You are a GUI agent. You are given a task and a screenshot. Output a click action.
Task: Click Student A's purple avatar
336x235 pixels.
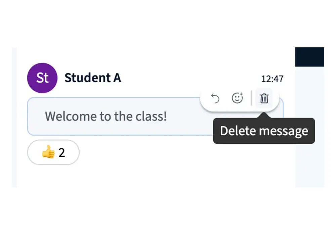coord(42,78)
